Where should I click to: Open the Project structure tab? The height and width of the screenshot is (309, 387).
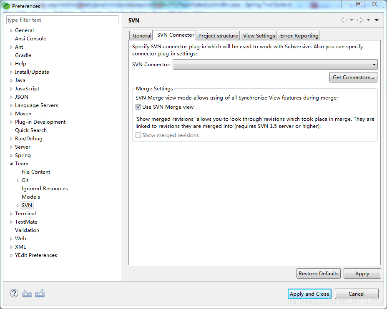pyautogui.click(x=218, y=36)
